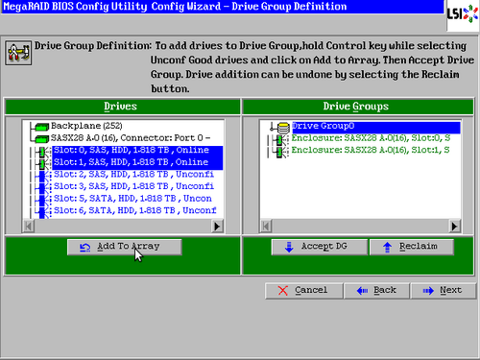The width and height of the screenshot is (480, 360).
Task: Click the Drive Group Definition wizard icon
Action: [18, 53]
